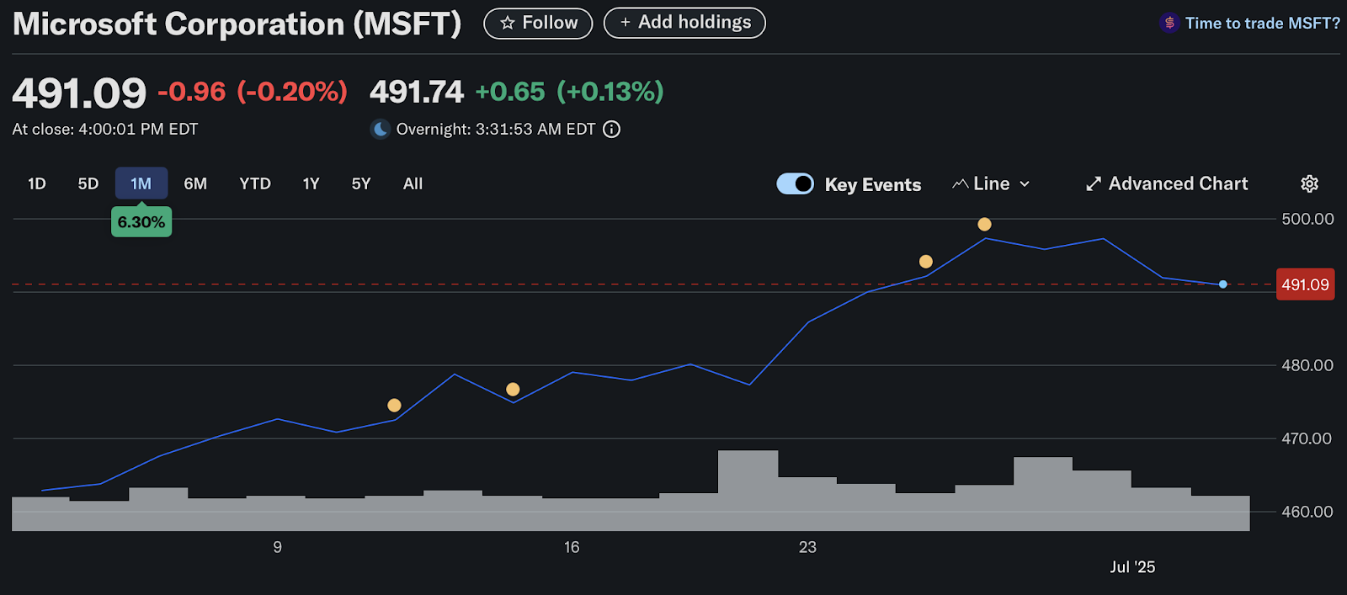The width and height of the screenshot is (1347, 595).
Task: Click the purple dollar icon beside trade link
Action: (1169, 23)
